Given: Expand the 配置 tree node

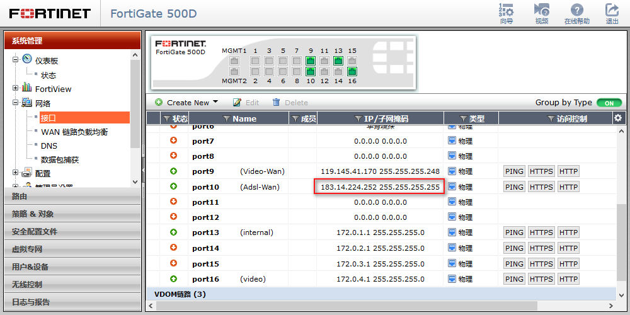Looking at the screenshot, I should (x=16, y=173).
